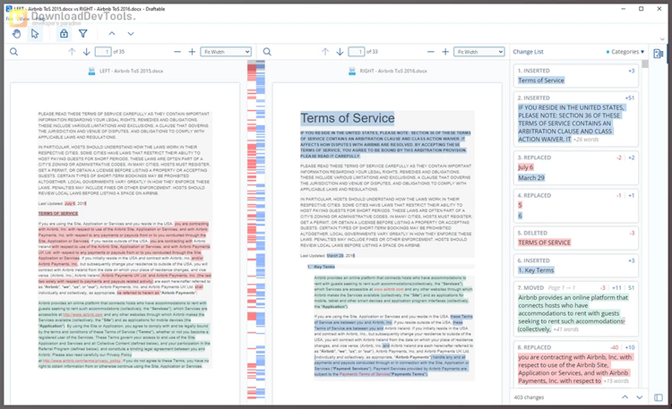This screenshot has height=409, width=672.
Task: Select change 8 REPLACED contracting with Airbnb text
Action: click(576, 364)
